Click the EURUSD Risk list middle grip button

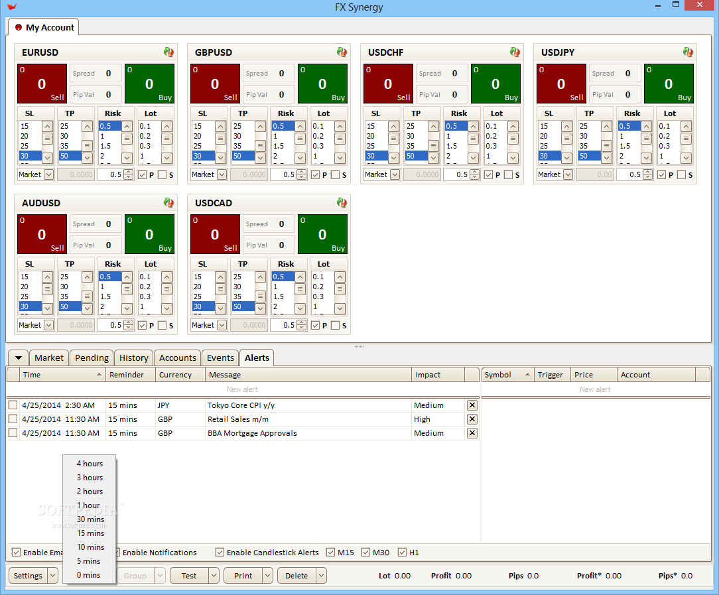coord(127,138)
